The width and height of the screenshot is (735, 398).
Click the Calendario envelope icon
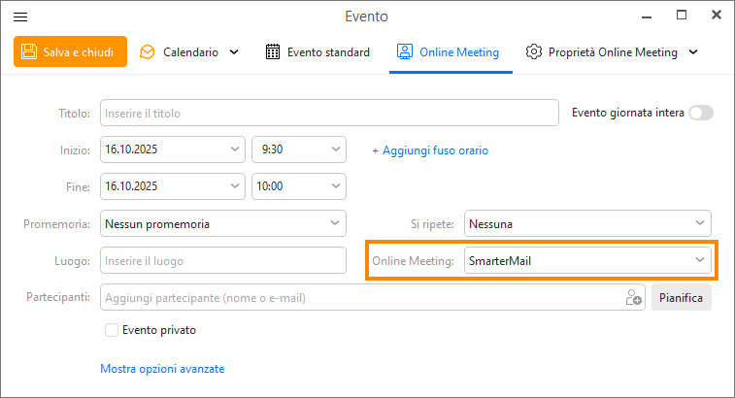pyautogui.click(x=148, y=51)
